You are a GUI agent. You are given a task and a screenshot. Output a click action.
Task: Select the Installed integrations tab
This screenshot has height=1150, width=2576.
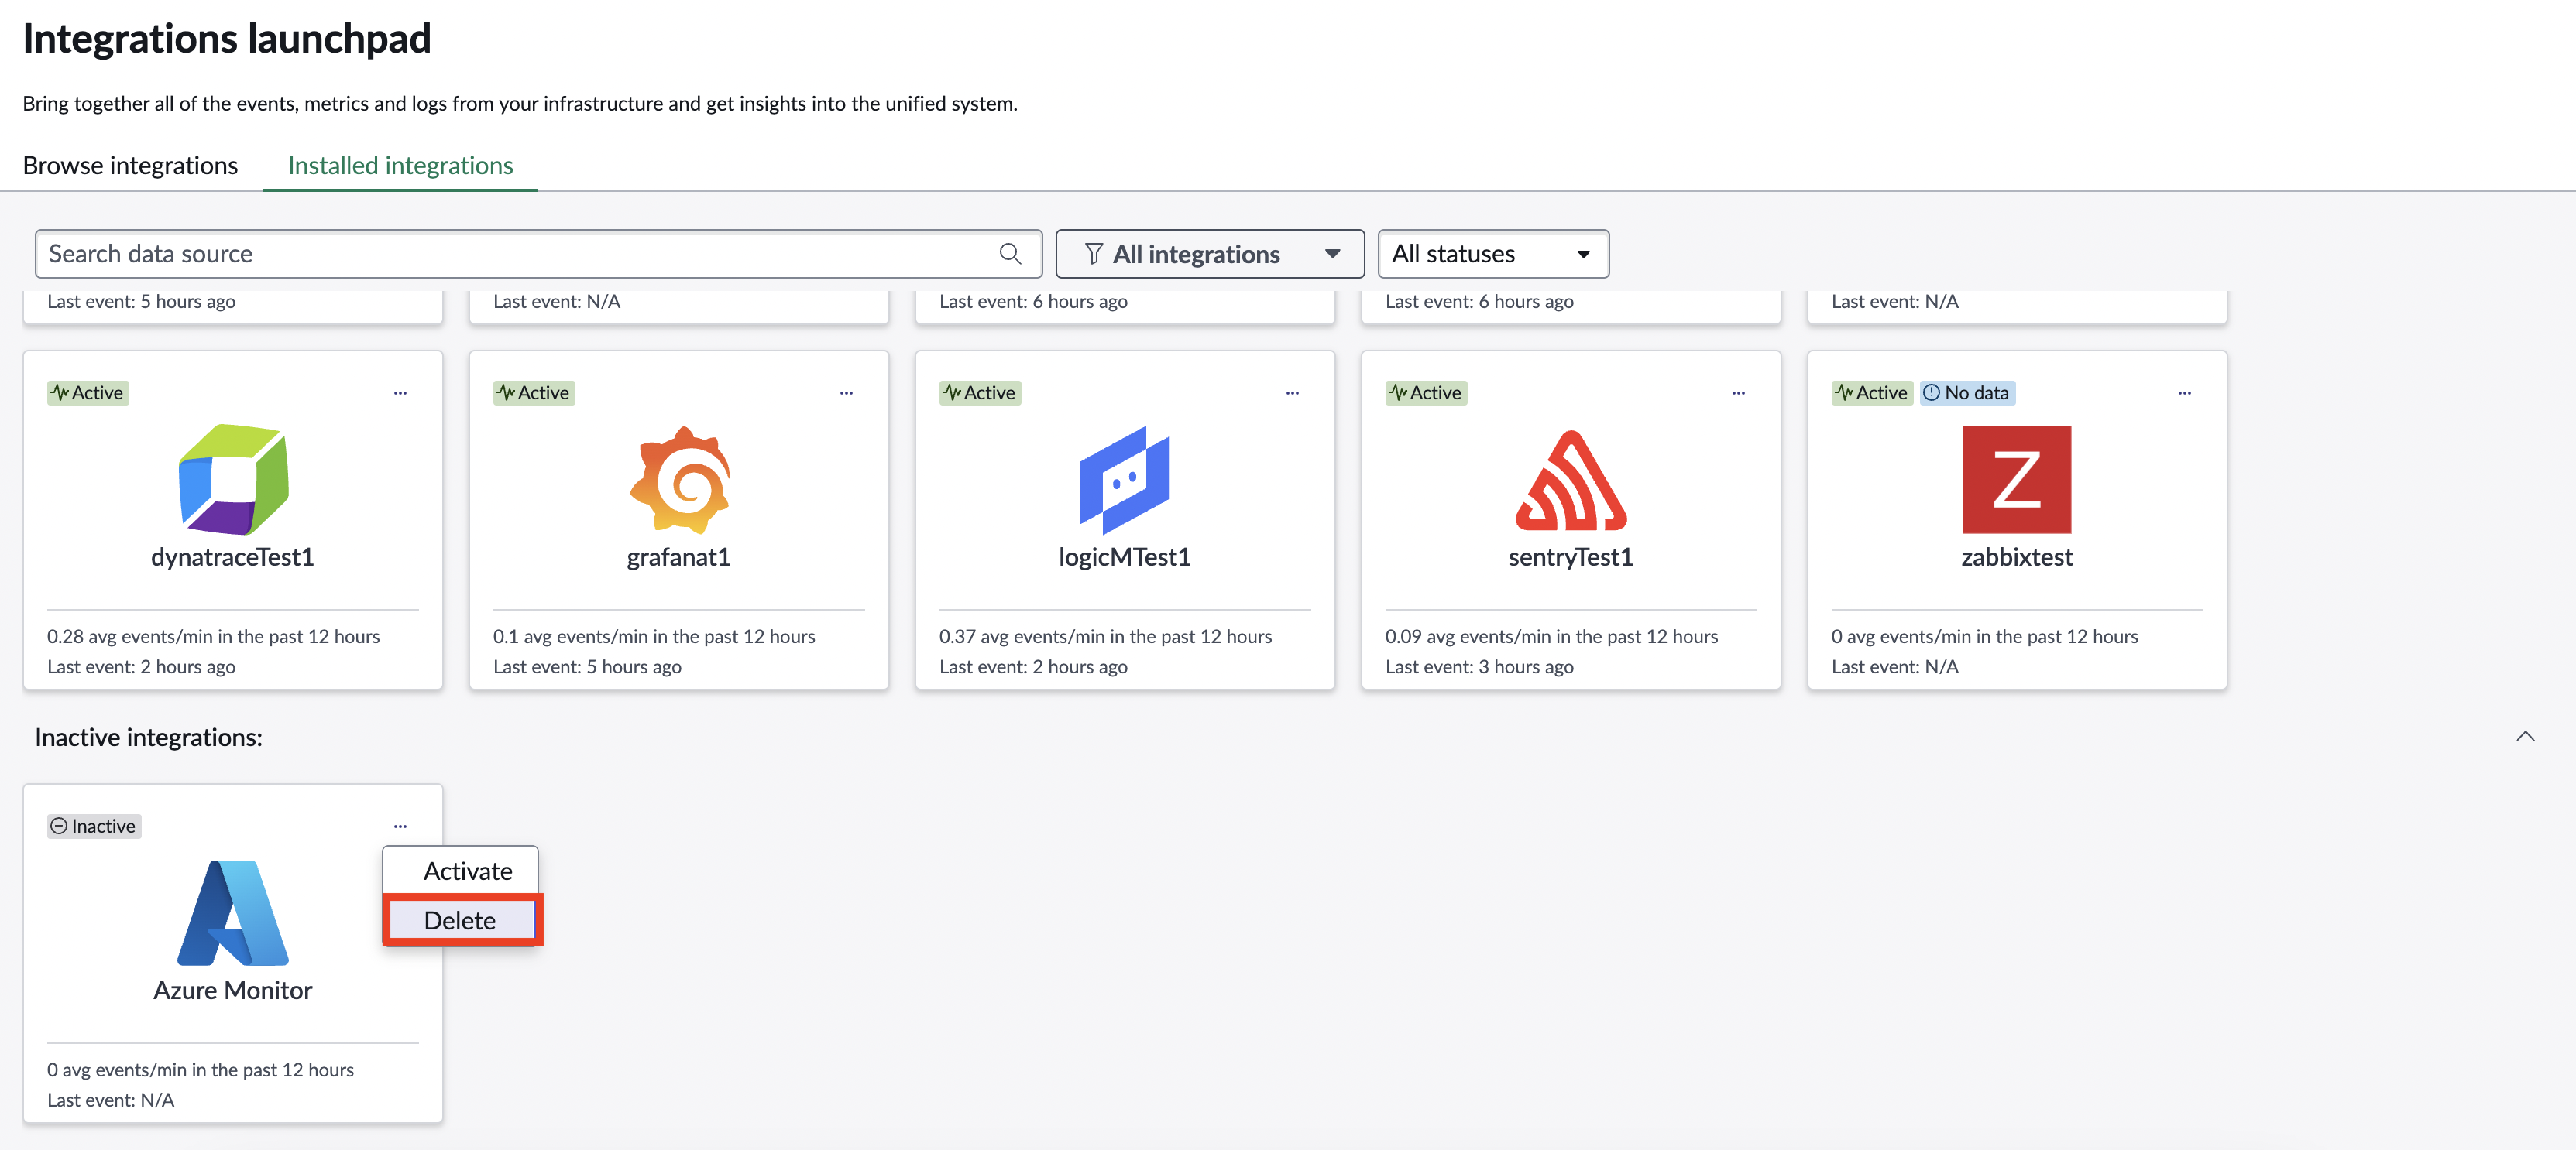click(400, 166)
